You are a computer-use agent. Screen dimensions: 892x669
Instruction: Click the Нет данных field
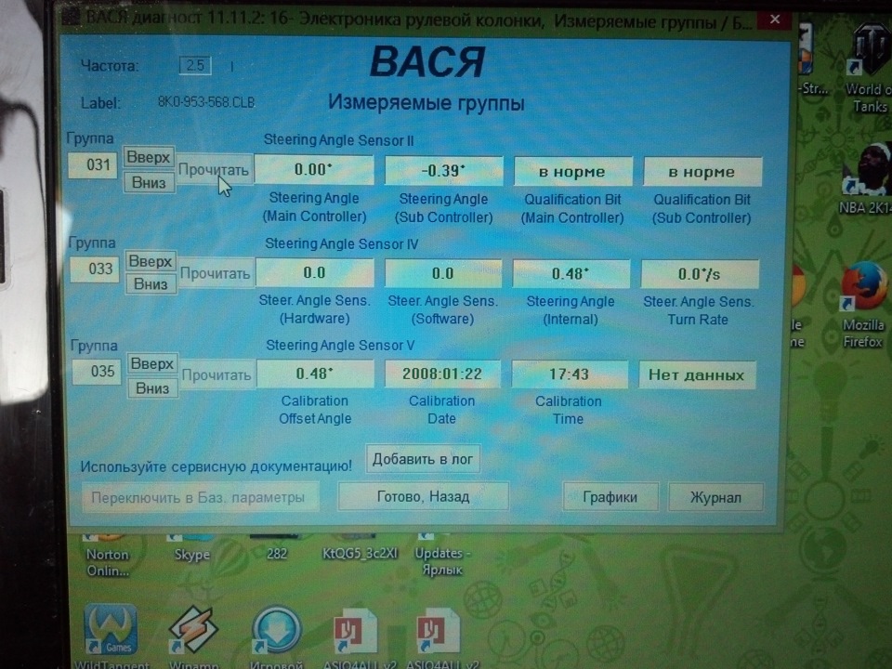pyautogui.click(x=697, y=374)
